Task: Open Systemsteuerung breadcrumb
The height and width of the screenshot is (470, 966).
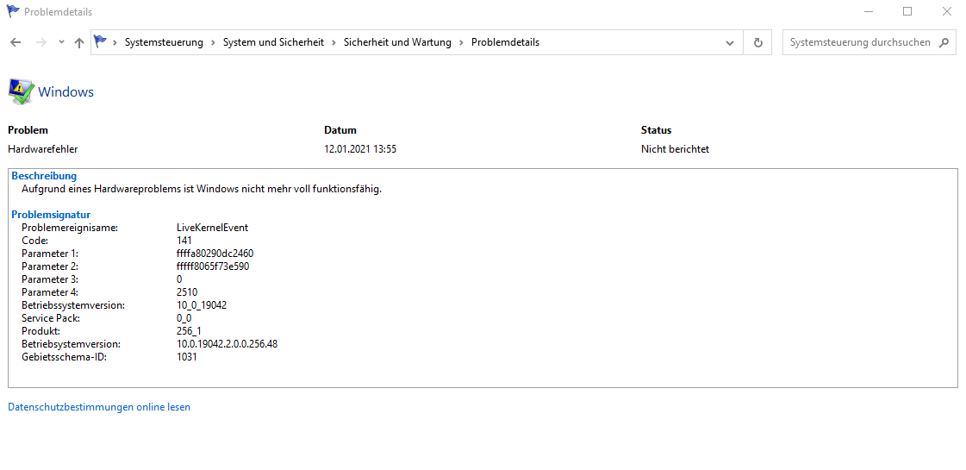Action: coord(164,42)
